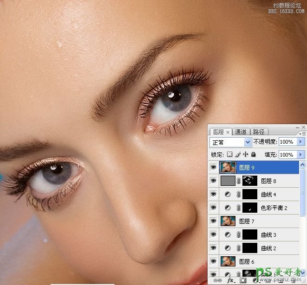Hide the 色彩平衡 2 adjustment layer
This screenshot has width=307, height=285.
(213, 208)
